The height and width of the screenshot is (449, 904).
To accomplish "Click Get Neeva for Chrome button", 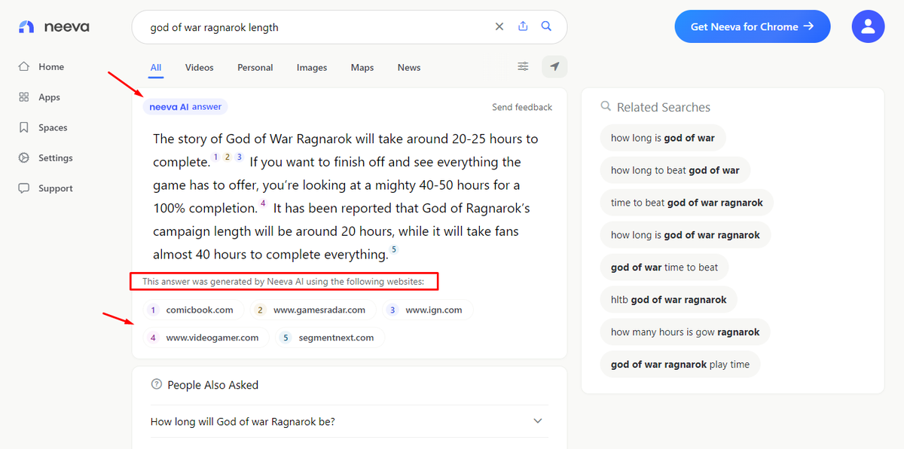I will (x=753, y=26).
